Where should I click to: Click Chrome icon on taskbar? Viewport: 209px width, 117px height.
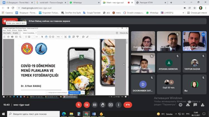(86, 114)
